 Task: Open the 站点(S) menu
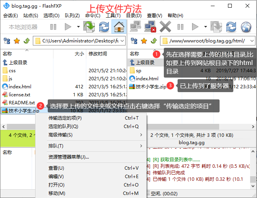coord(31,16)
